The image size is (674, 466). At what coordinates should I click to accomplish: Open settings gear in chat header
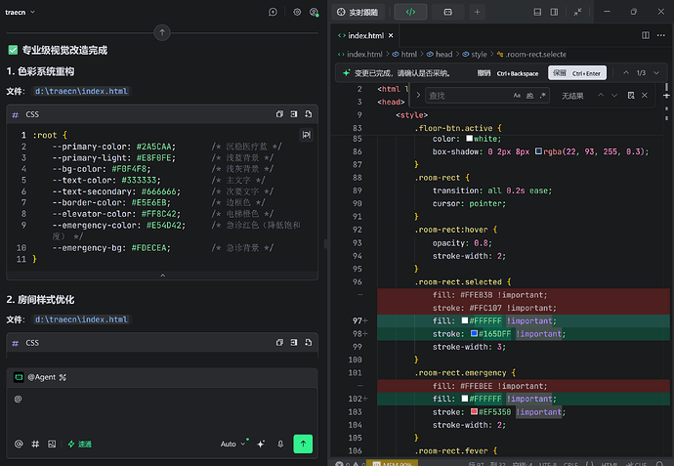[x=297, y=12]
